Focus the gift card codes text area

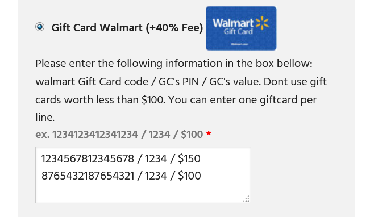click(143, 175)
